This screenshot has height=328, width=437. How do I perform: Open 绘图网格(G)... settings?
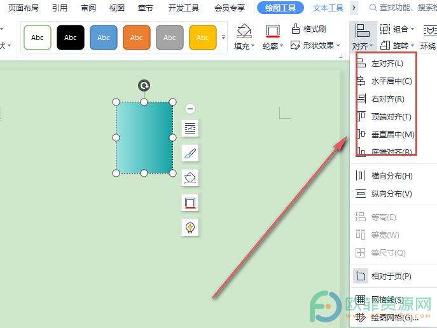[x=393, y=317]
